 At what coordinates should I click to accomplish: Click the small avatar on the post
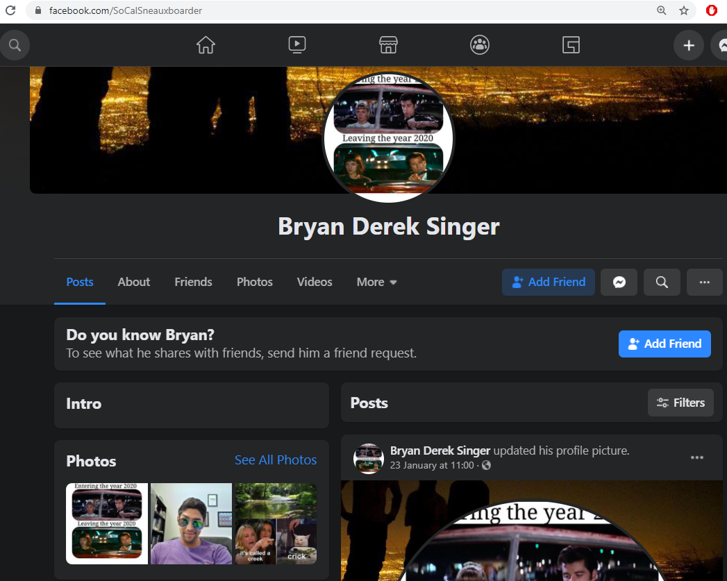[x=369, y=459]
